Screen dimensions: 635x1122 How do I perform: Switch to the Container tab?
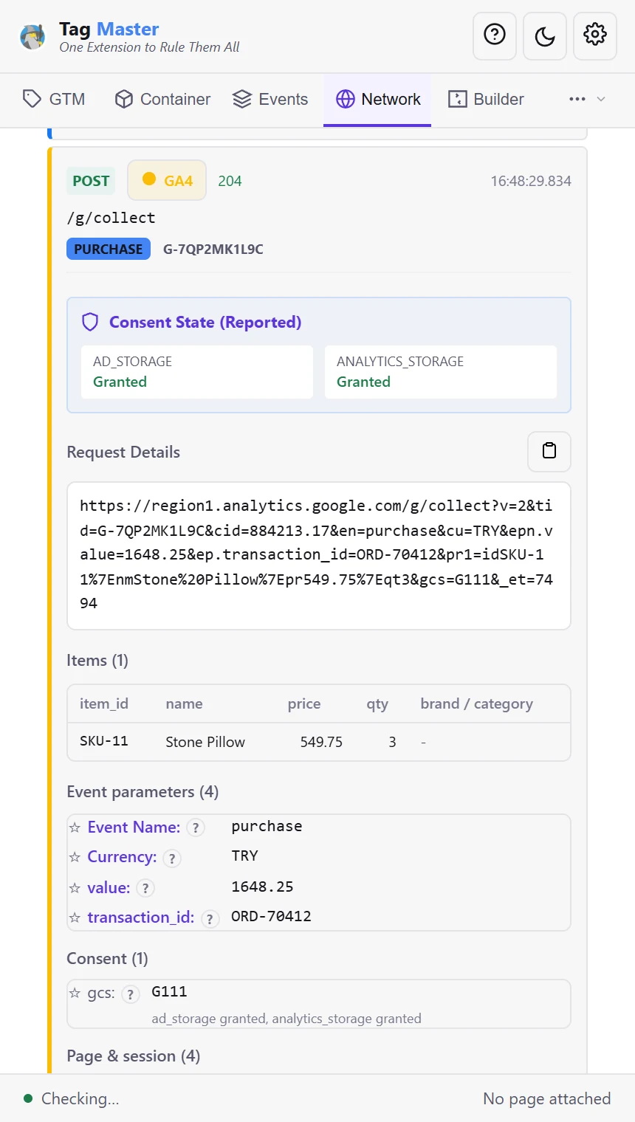163,100
